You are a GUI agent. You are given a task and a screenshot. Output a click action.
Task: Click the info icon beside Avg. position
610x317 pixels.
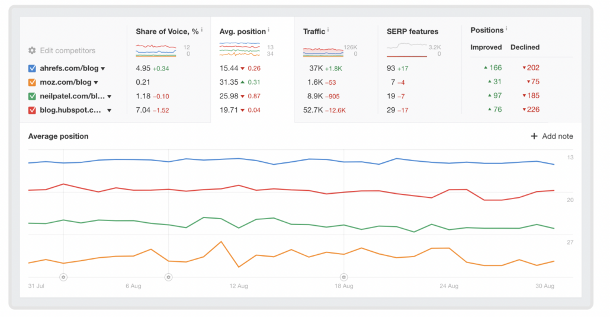click(x=269, y=30)
